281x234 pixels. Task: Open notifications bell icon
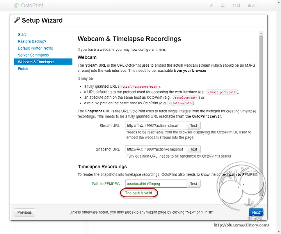[x=223, y=5]
